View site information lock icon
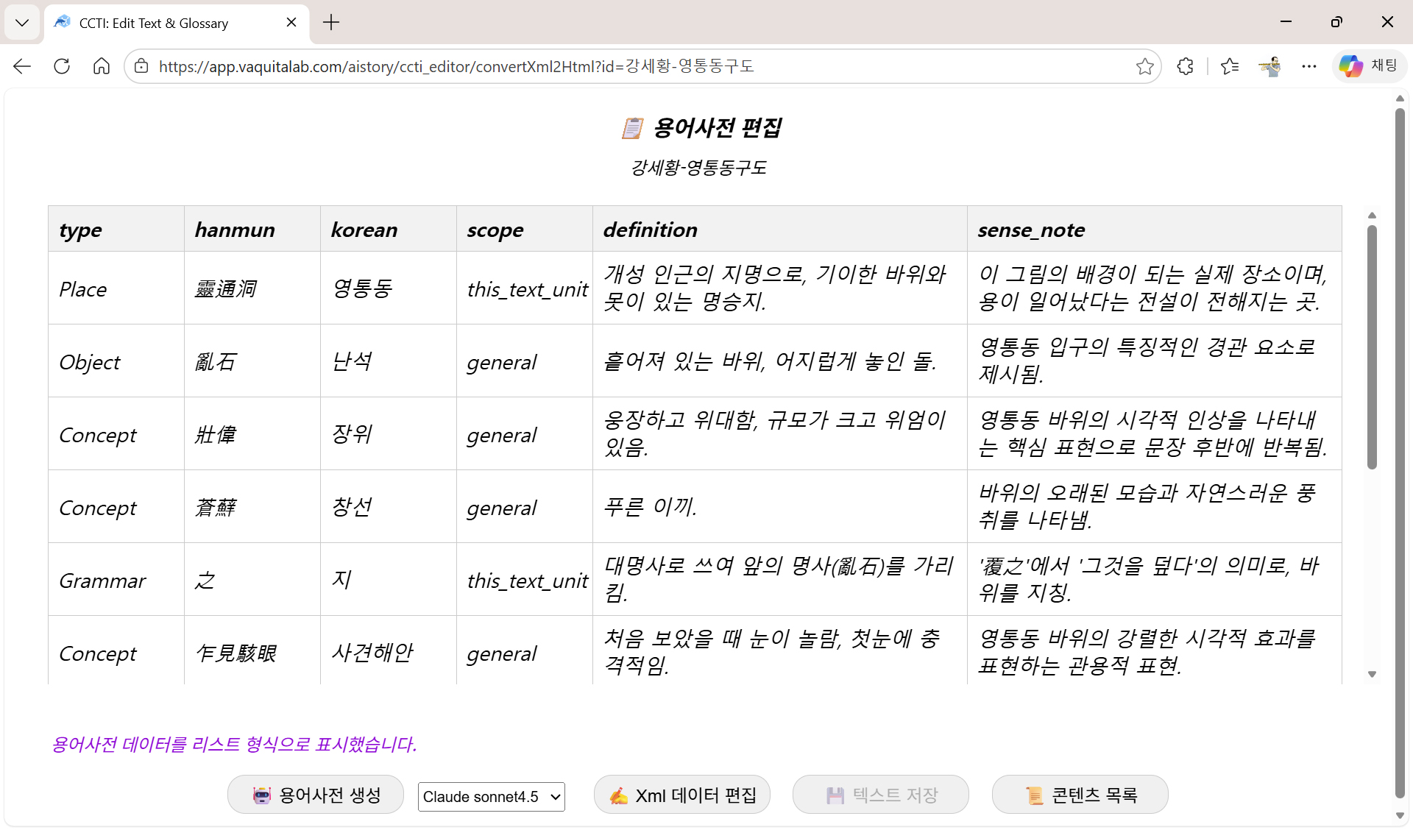This screenshot has height=830, width=1413. (x=141, y=66)
